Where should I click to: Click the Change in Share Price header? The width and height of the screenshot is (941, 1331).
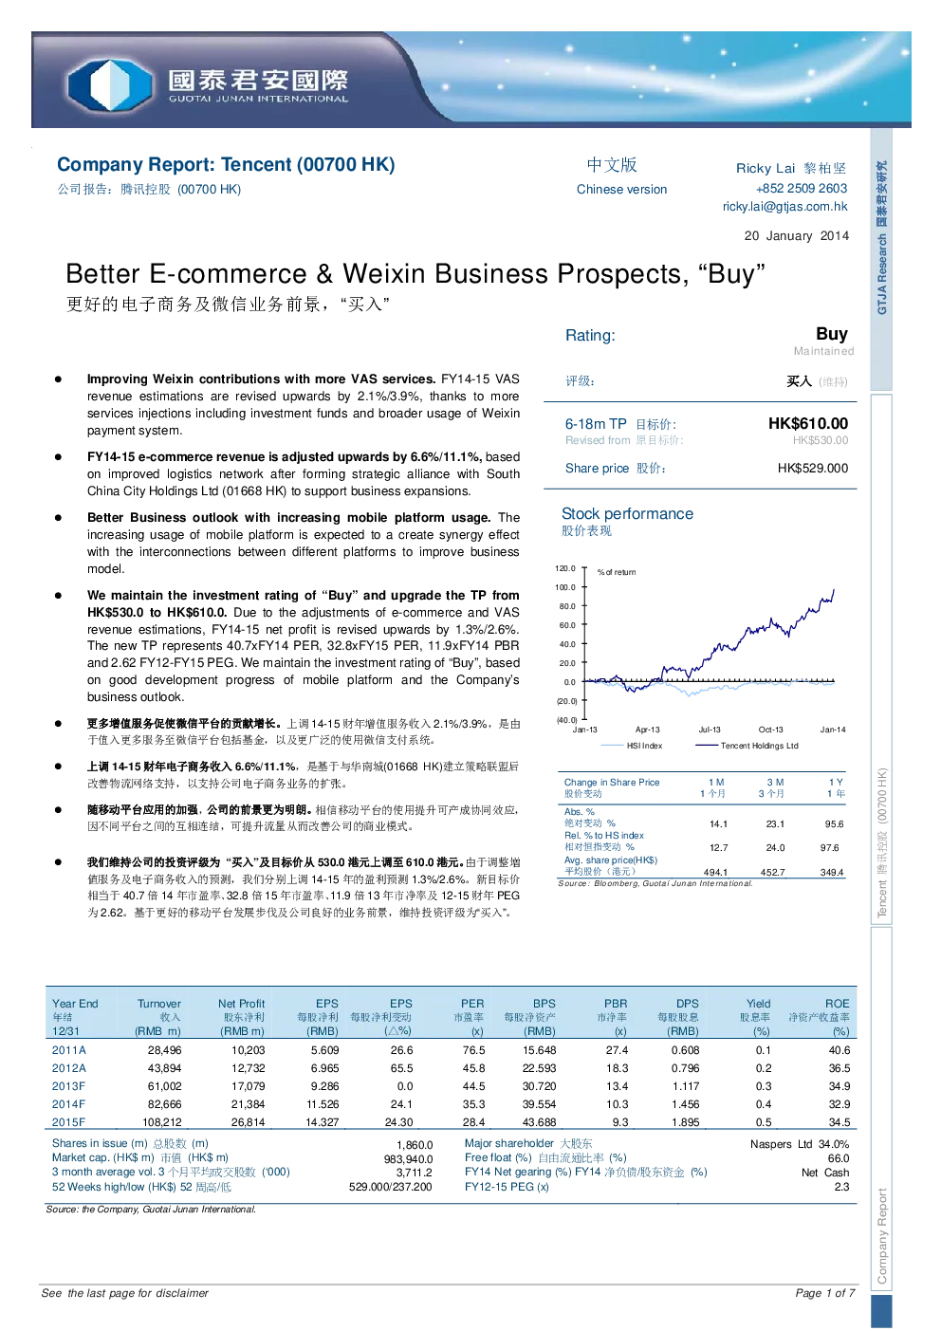coord(612,783)
